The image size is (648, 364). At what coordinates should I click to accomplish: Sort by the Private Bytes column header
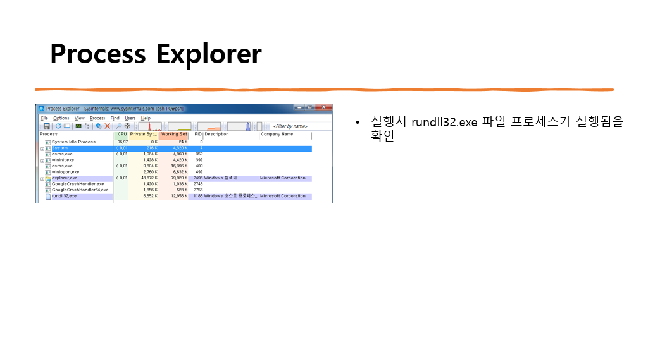coord(144,134)
